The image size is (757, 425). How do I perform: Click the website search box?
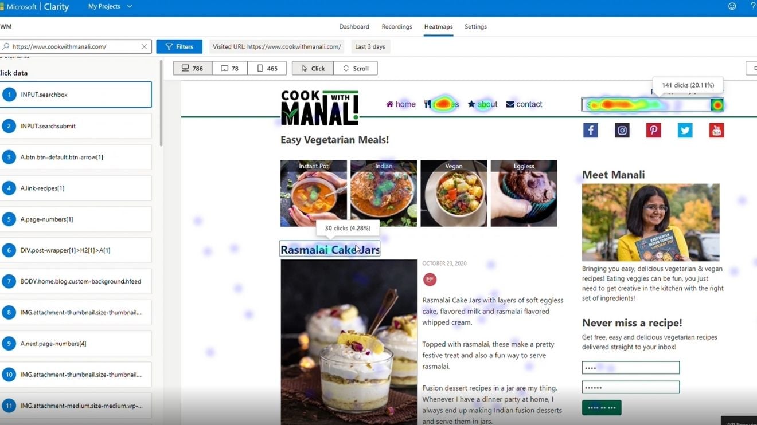[x=646, y=105]
